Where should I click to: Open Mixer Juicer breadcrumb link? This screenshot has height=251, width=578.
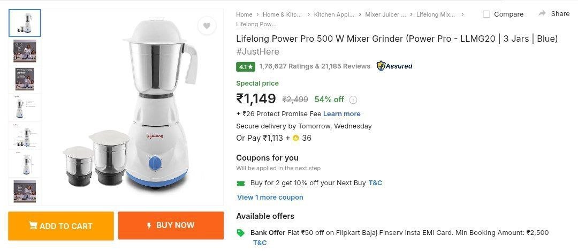pos(385,14)
